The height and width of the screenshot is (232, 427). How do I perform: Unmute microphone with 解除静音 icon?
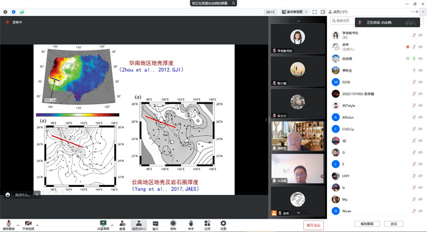pyautogui.click(x=9, y=225)
